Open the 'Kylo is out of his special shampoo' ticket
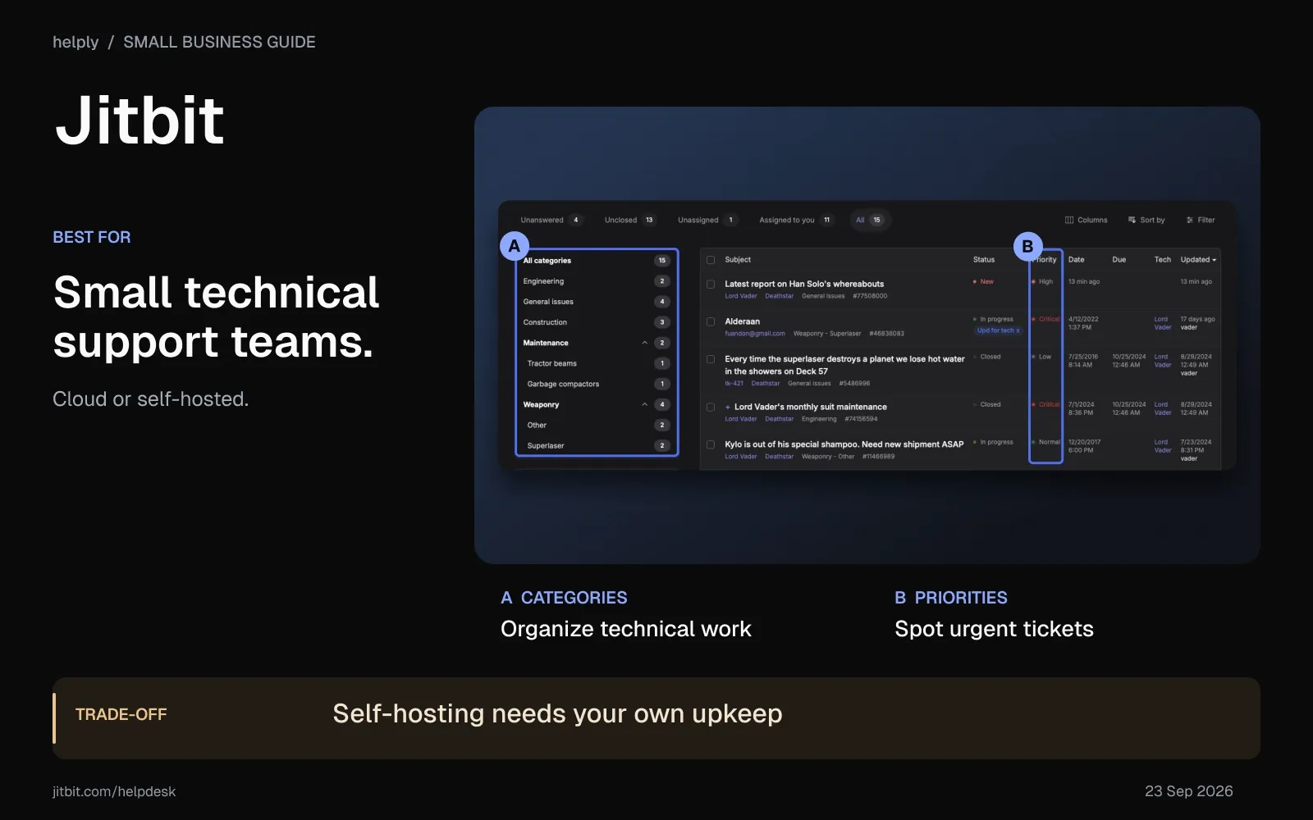Viewport: 1313px width, 820px height. coord(844,444)
